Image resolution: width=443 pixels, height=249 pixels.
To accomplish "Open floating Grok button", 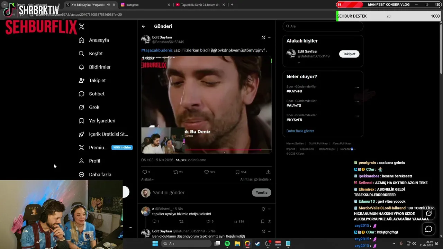I will click(x=428, y=214).
